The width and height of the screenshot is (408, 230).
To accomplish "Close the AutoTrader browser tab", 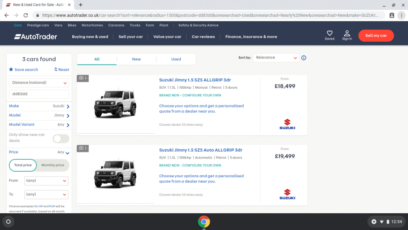I will tap(69, 4).
